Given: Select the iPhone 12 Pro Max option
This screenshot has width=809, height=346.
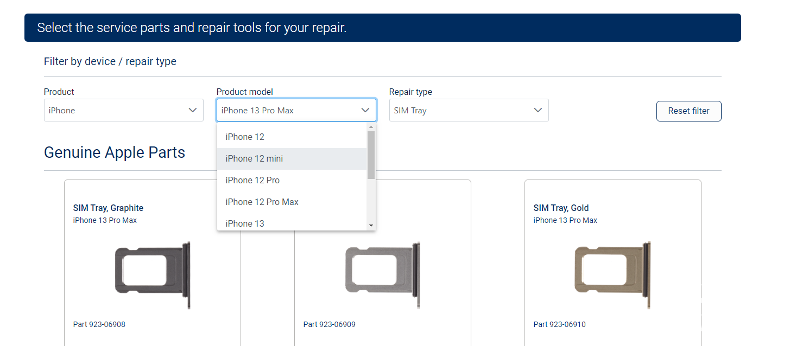Looking at the screenshot, I should [x=292, y=202].
